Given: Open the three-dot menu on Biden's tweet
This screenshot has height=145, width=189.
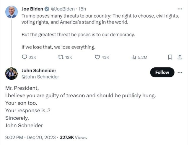Looking at the screenshot, I should (180, 9).
